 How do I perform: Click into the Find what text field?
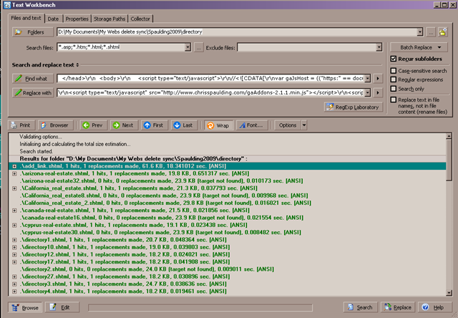[210, 78]
